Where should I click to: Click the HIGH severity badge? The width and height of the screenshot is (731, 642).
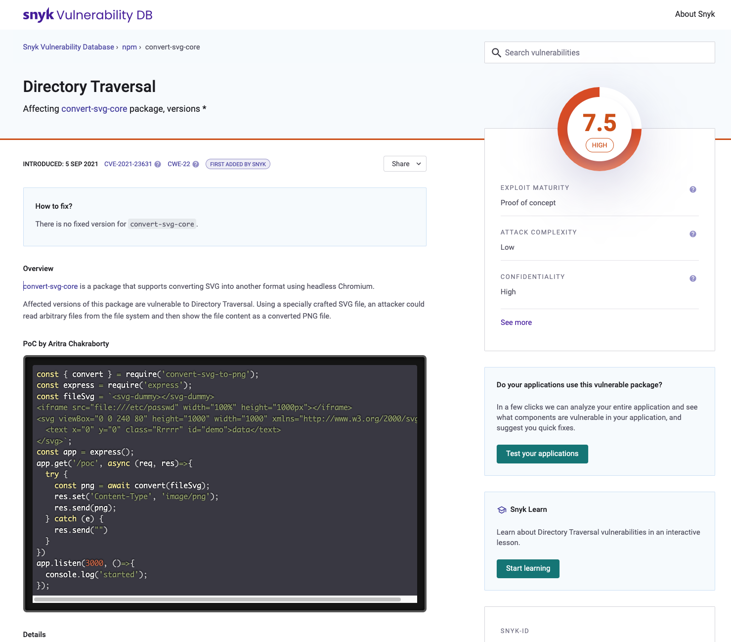tap(600, 145)
